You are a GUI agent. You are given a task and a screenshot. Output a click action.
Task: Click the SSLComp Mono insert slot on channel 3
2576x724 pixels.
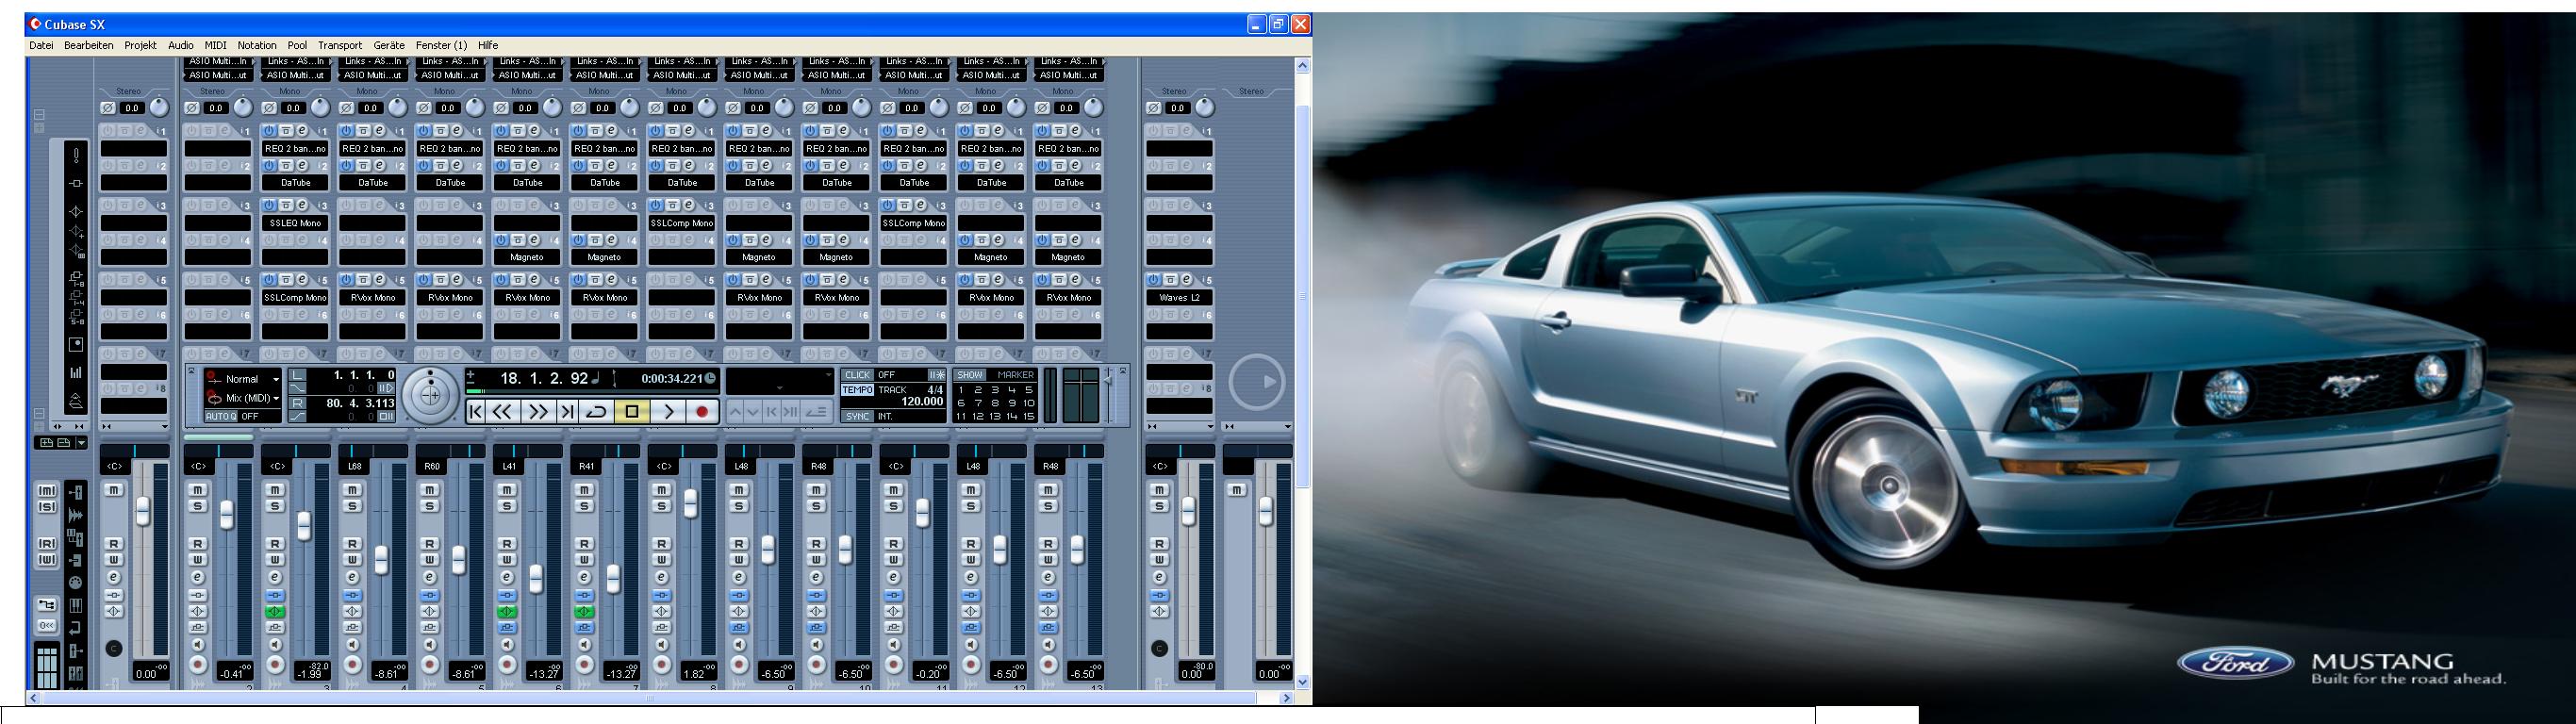(295, 297)
